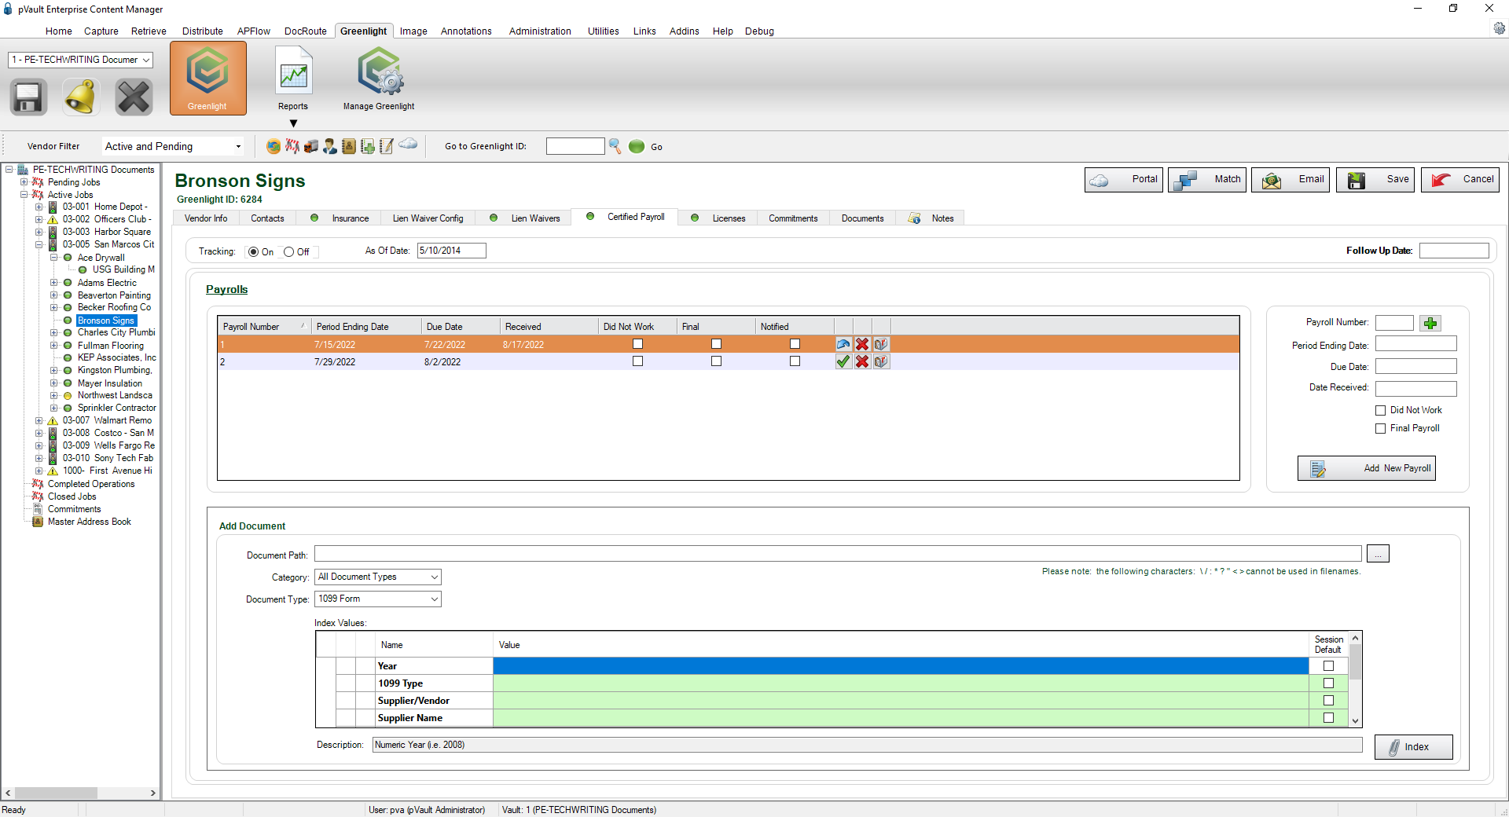This screenshot has width=1509, height=817.
Task: Check Did Not Work for payroll row 1
Action: (x=637, y=344)
